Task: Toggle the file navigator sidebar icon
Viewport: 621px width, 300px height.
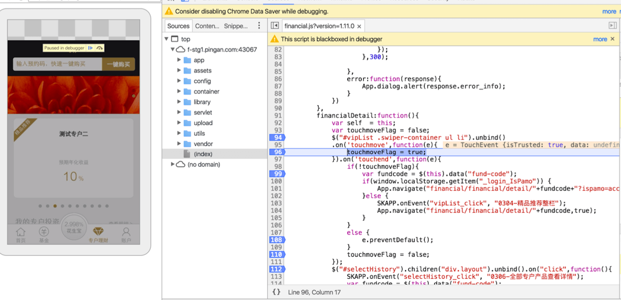Action: click(x=275, y=26)
